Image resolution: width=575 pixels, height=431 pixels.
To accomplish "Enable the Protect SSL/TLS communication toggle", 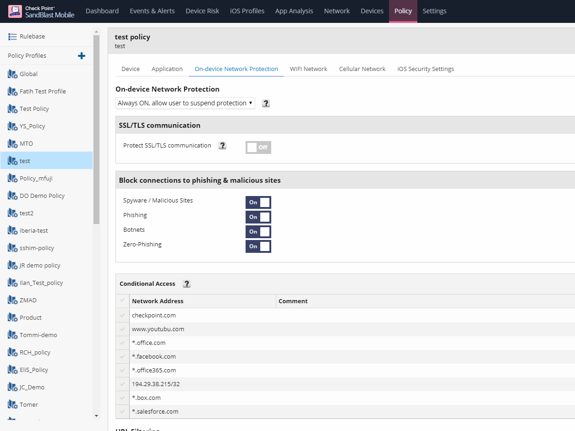I will point(258,147).
